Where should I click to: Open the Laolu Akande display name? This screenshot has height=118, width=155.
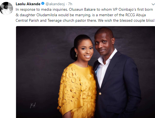28,4
